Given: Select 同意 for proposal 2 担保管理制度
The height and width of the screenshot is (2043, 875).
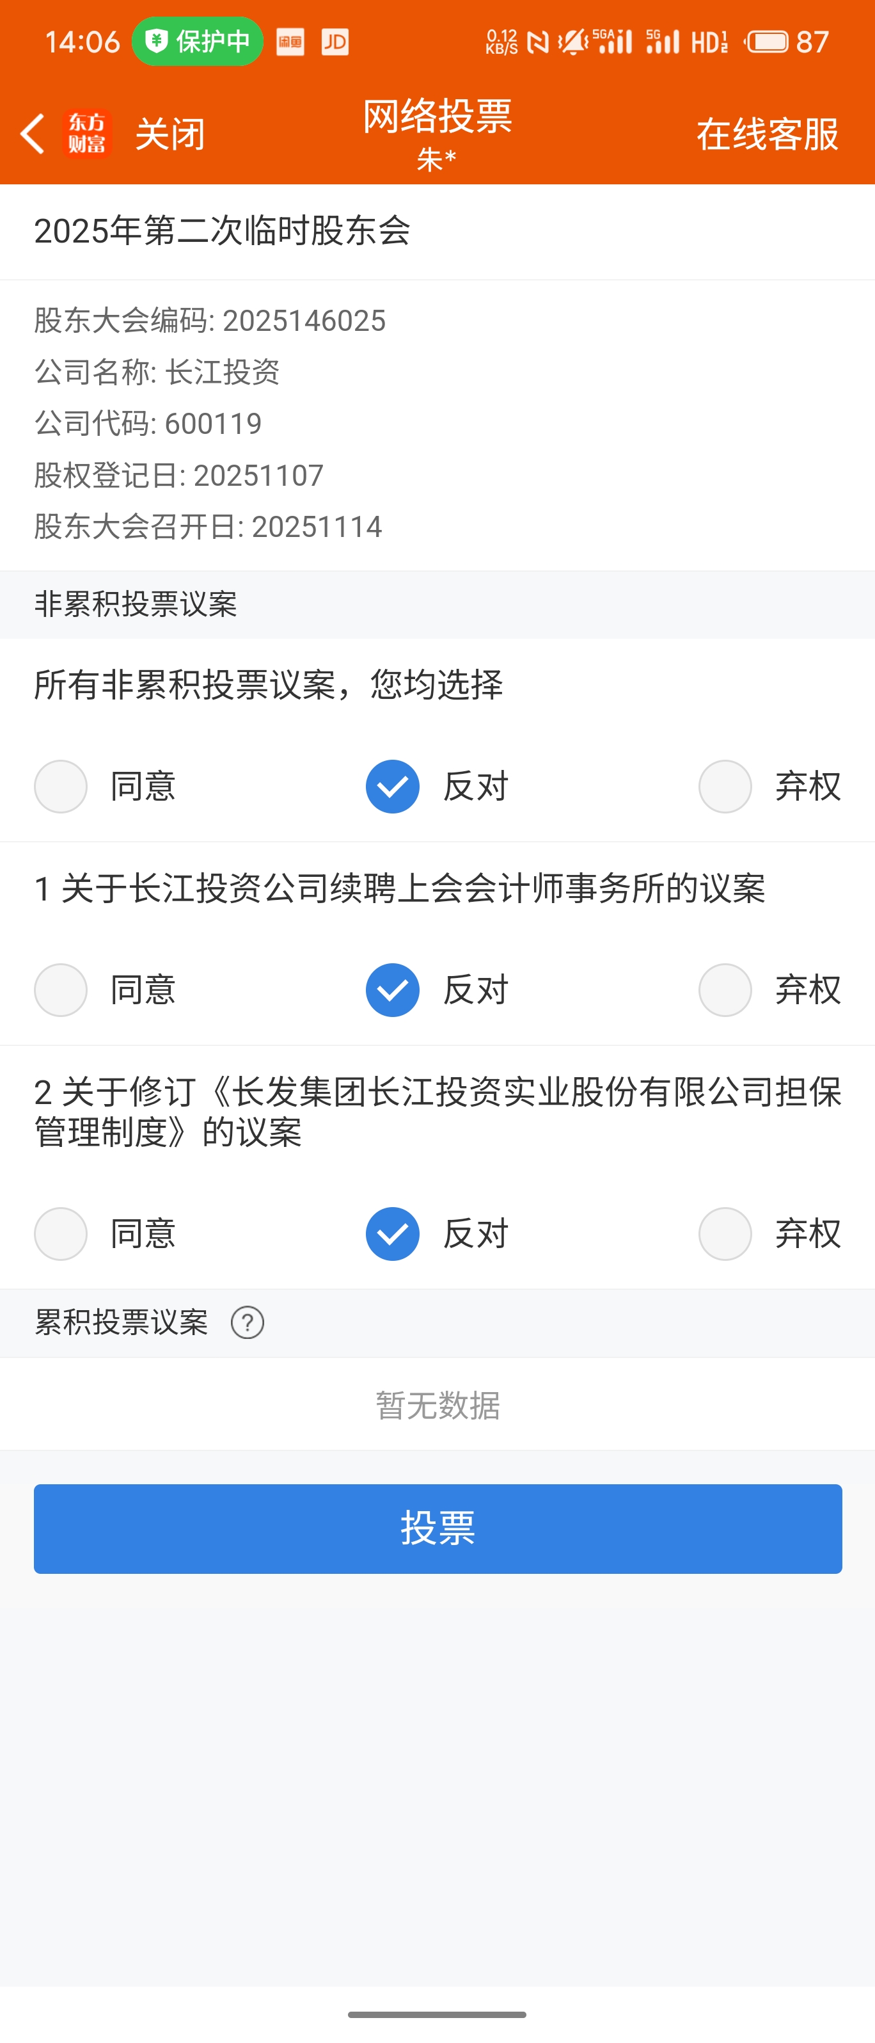Looking at the screenshot, I should pyautogui.click(x=61, y=1233).
